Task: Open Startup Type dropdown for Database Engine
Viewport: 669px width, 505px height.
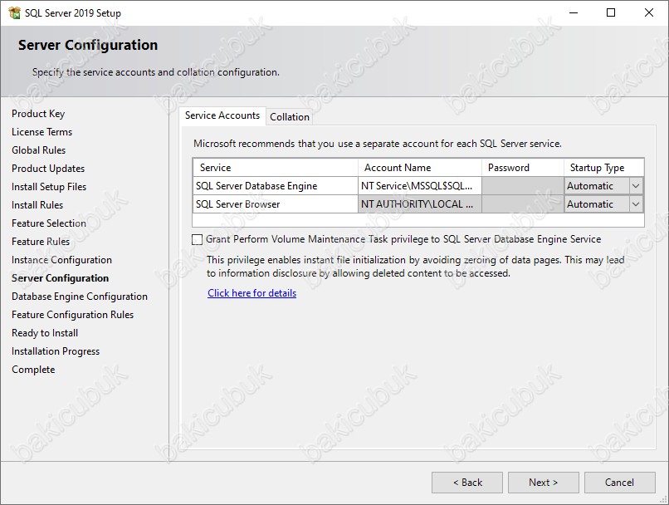Action: coord(635,186)
